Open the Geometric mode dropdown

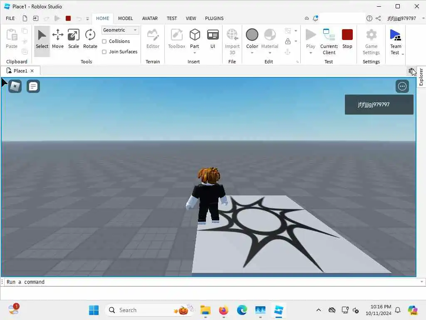120,30
